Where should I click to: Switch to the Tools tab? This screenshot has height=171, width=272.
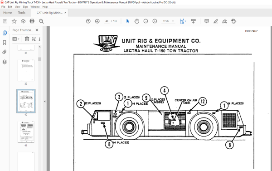coord(21,13)
